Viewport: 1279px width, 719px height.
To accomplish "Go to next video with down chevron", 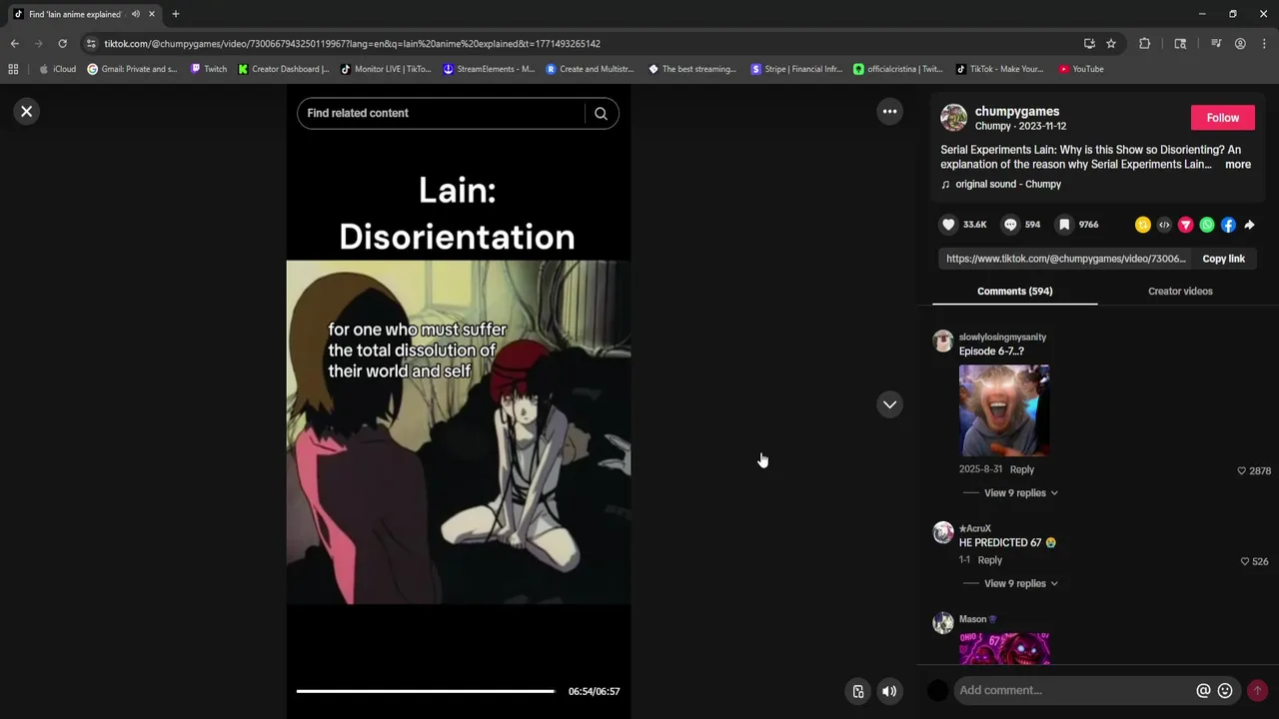I will (889, 404).
